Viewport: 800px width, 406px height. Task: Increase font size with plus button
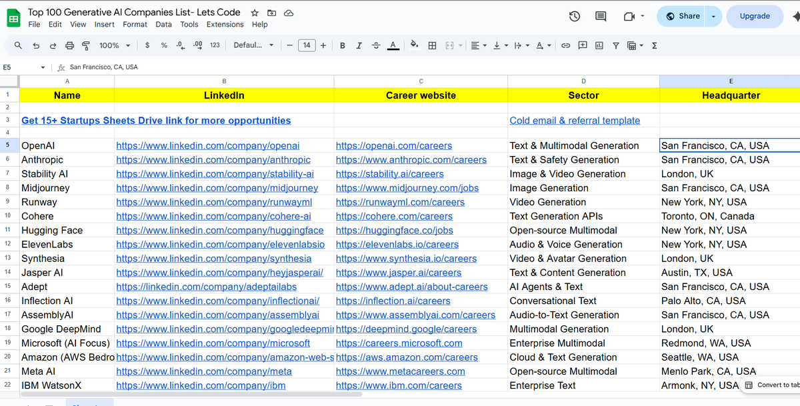click(323, 45)
